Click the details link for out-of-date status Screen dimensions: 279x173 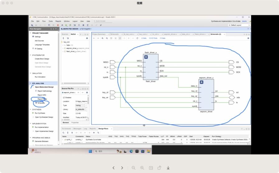click(244, 21)
